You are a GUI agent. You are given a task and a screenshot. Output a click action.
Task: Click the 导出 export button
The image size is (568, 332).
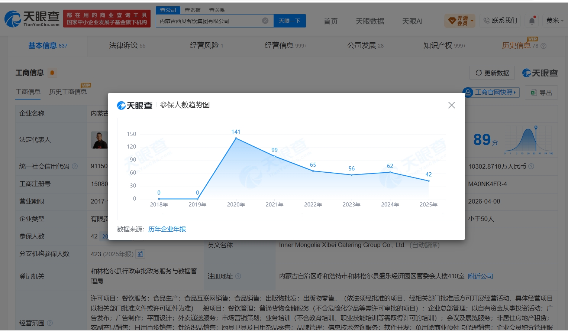pos(541,92)
